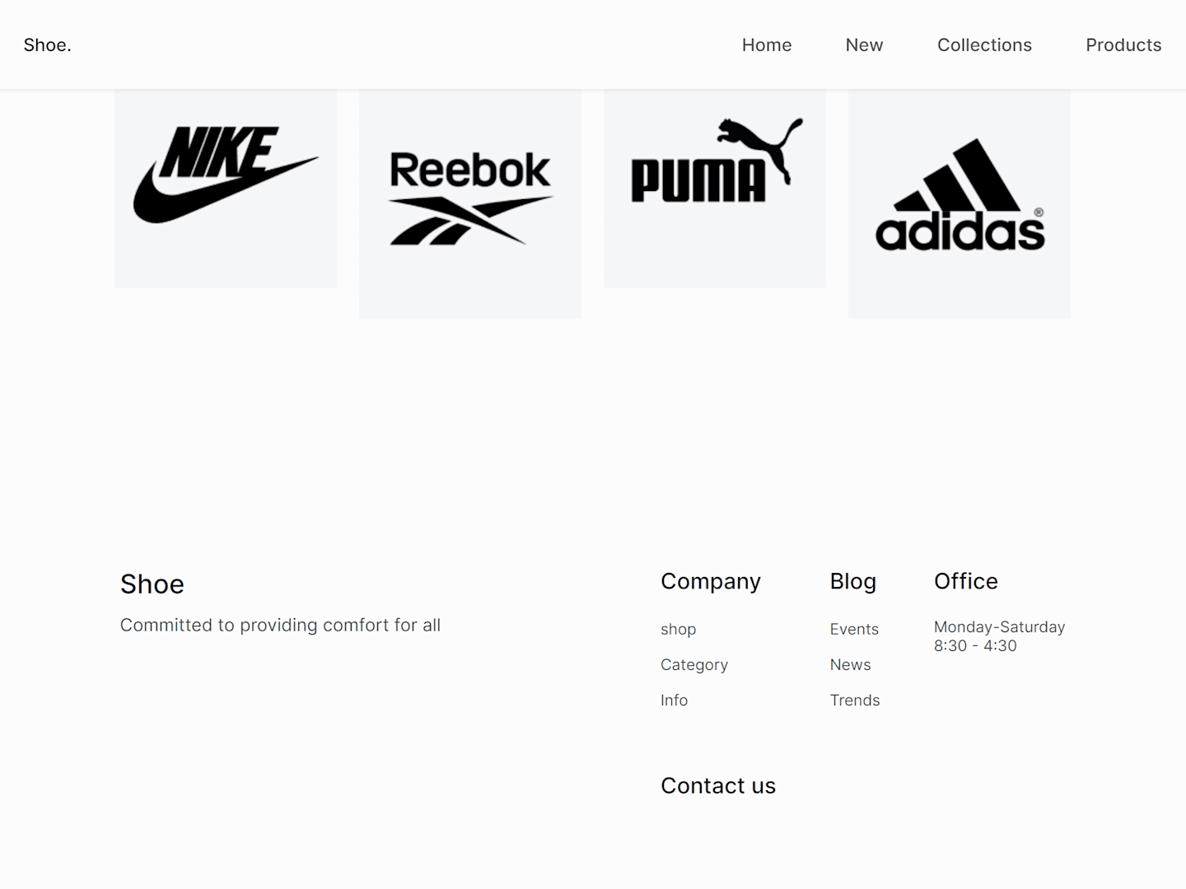The width and height of the screenshot is (1186, 889).
Task: Click the footer Shoe title
Action: point(152,584)
